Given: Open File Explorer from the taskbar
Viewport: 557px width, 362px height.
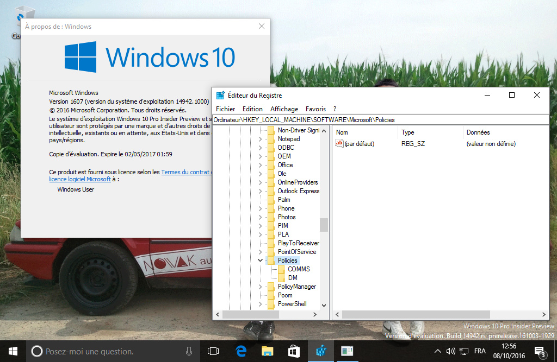Looking at the screenshot, I should point(267,351).
